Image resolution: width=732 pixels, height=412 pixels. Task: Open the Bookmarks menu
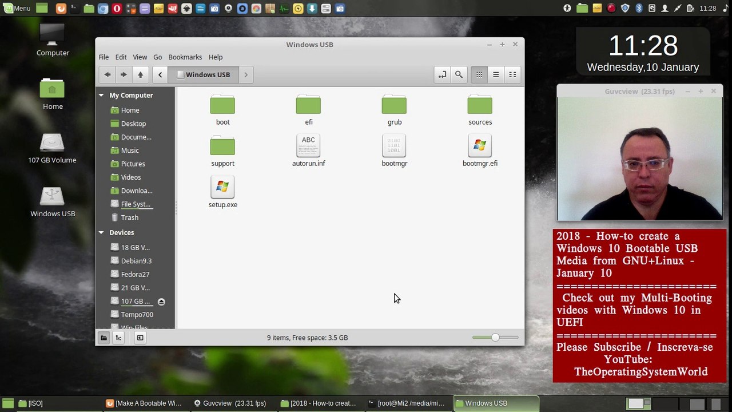(x=185, y=57)
